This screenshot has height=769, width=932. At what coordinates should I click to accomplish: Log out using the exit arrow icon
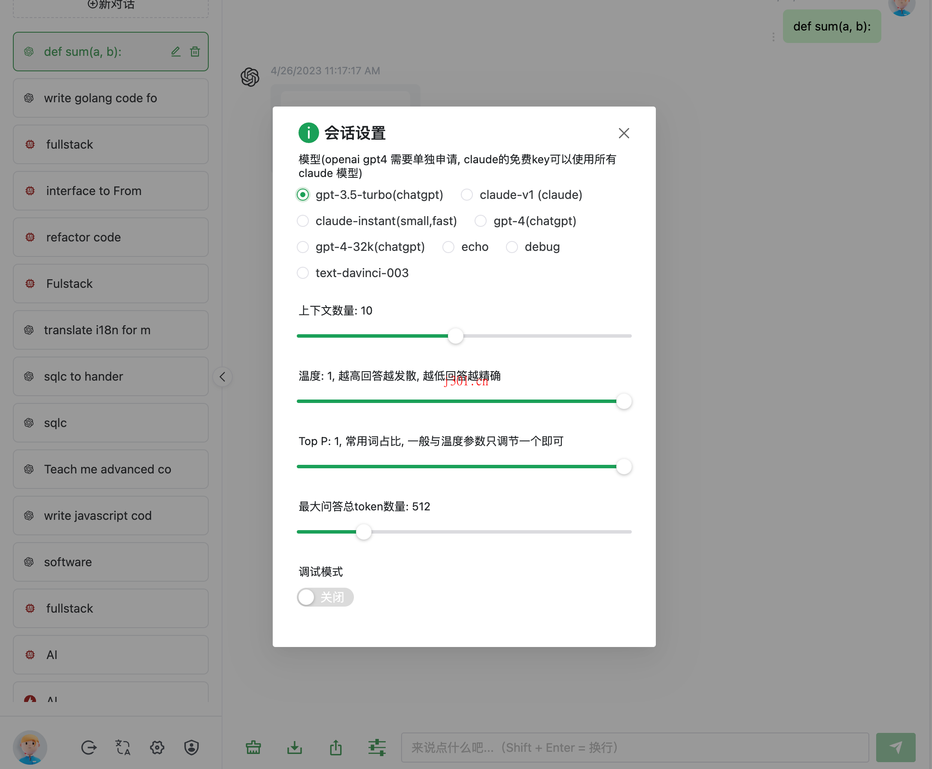[88, 747]
